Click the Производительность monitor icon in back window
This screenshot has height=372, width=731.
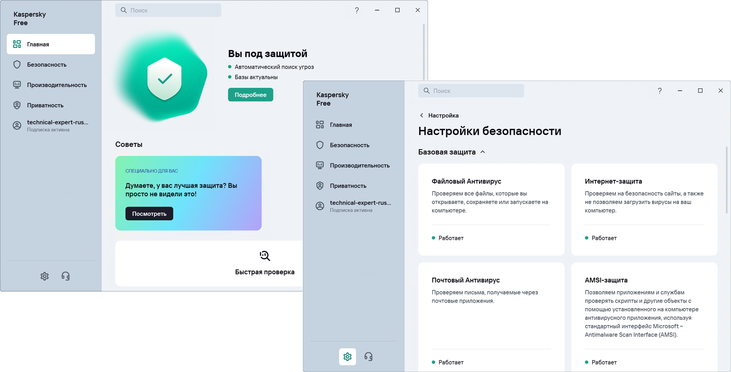click(x=17, y=85)
